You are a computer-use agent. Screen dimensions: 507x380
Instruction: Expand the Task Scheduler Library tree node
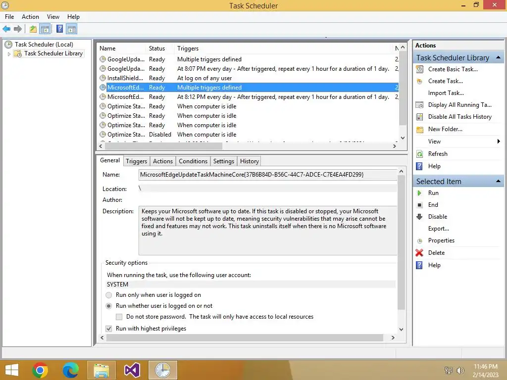coord(9,54)
